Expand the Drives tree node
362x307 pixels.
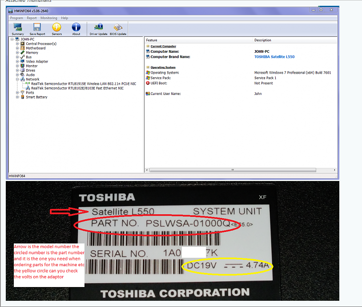[17, 70]
